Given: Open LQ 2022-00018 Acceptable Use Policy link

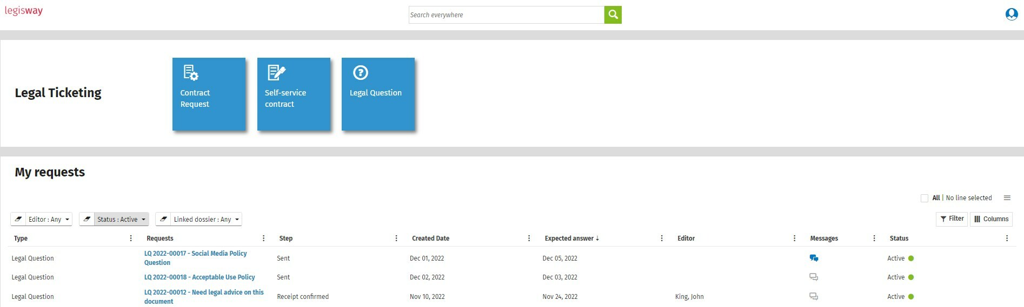Looking at the screenshot, I should pos(199,277).
